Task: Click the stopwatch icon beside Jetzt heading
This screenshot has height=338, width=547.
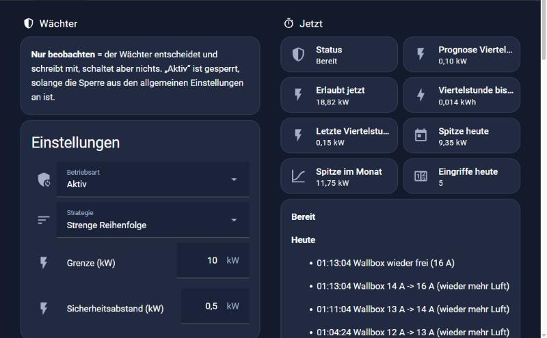Action: tap(289, 23)
